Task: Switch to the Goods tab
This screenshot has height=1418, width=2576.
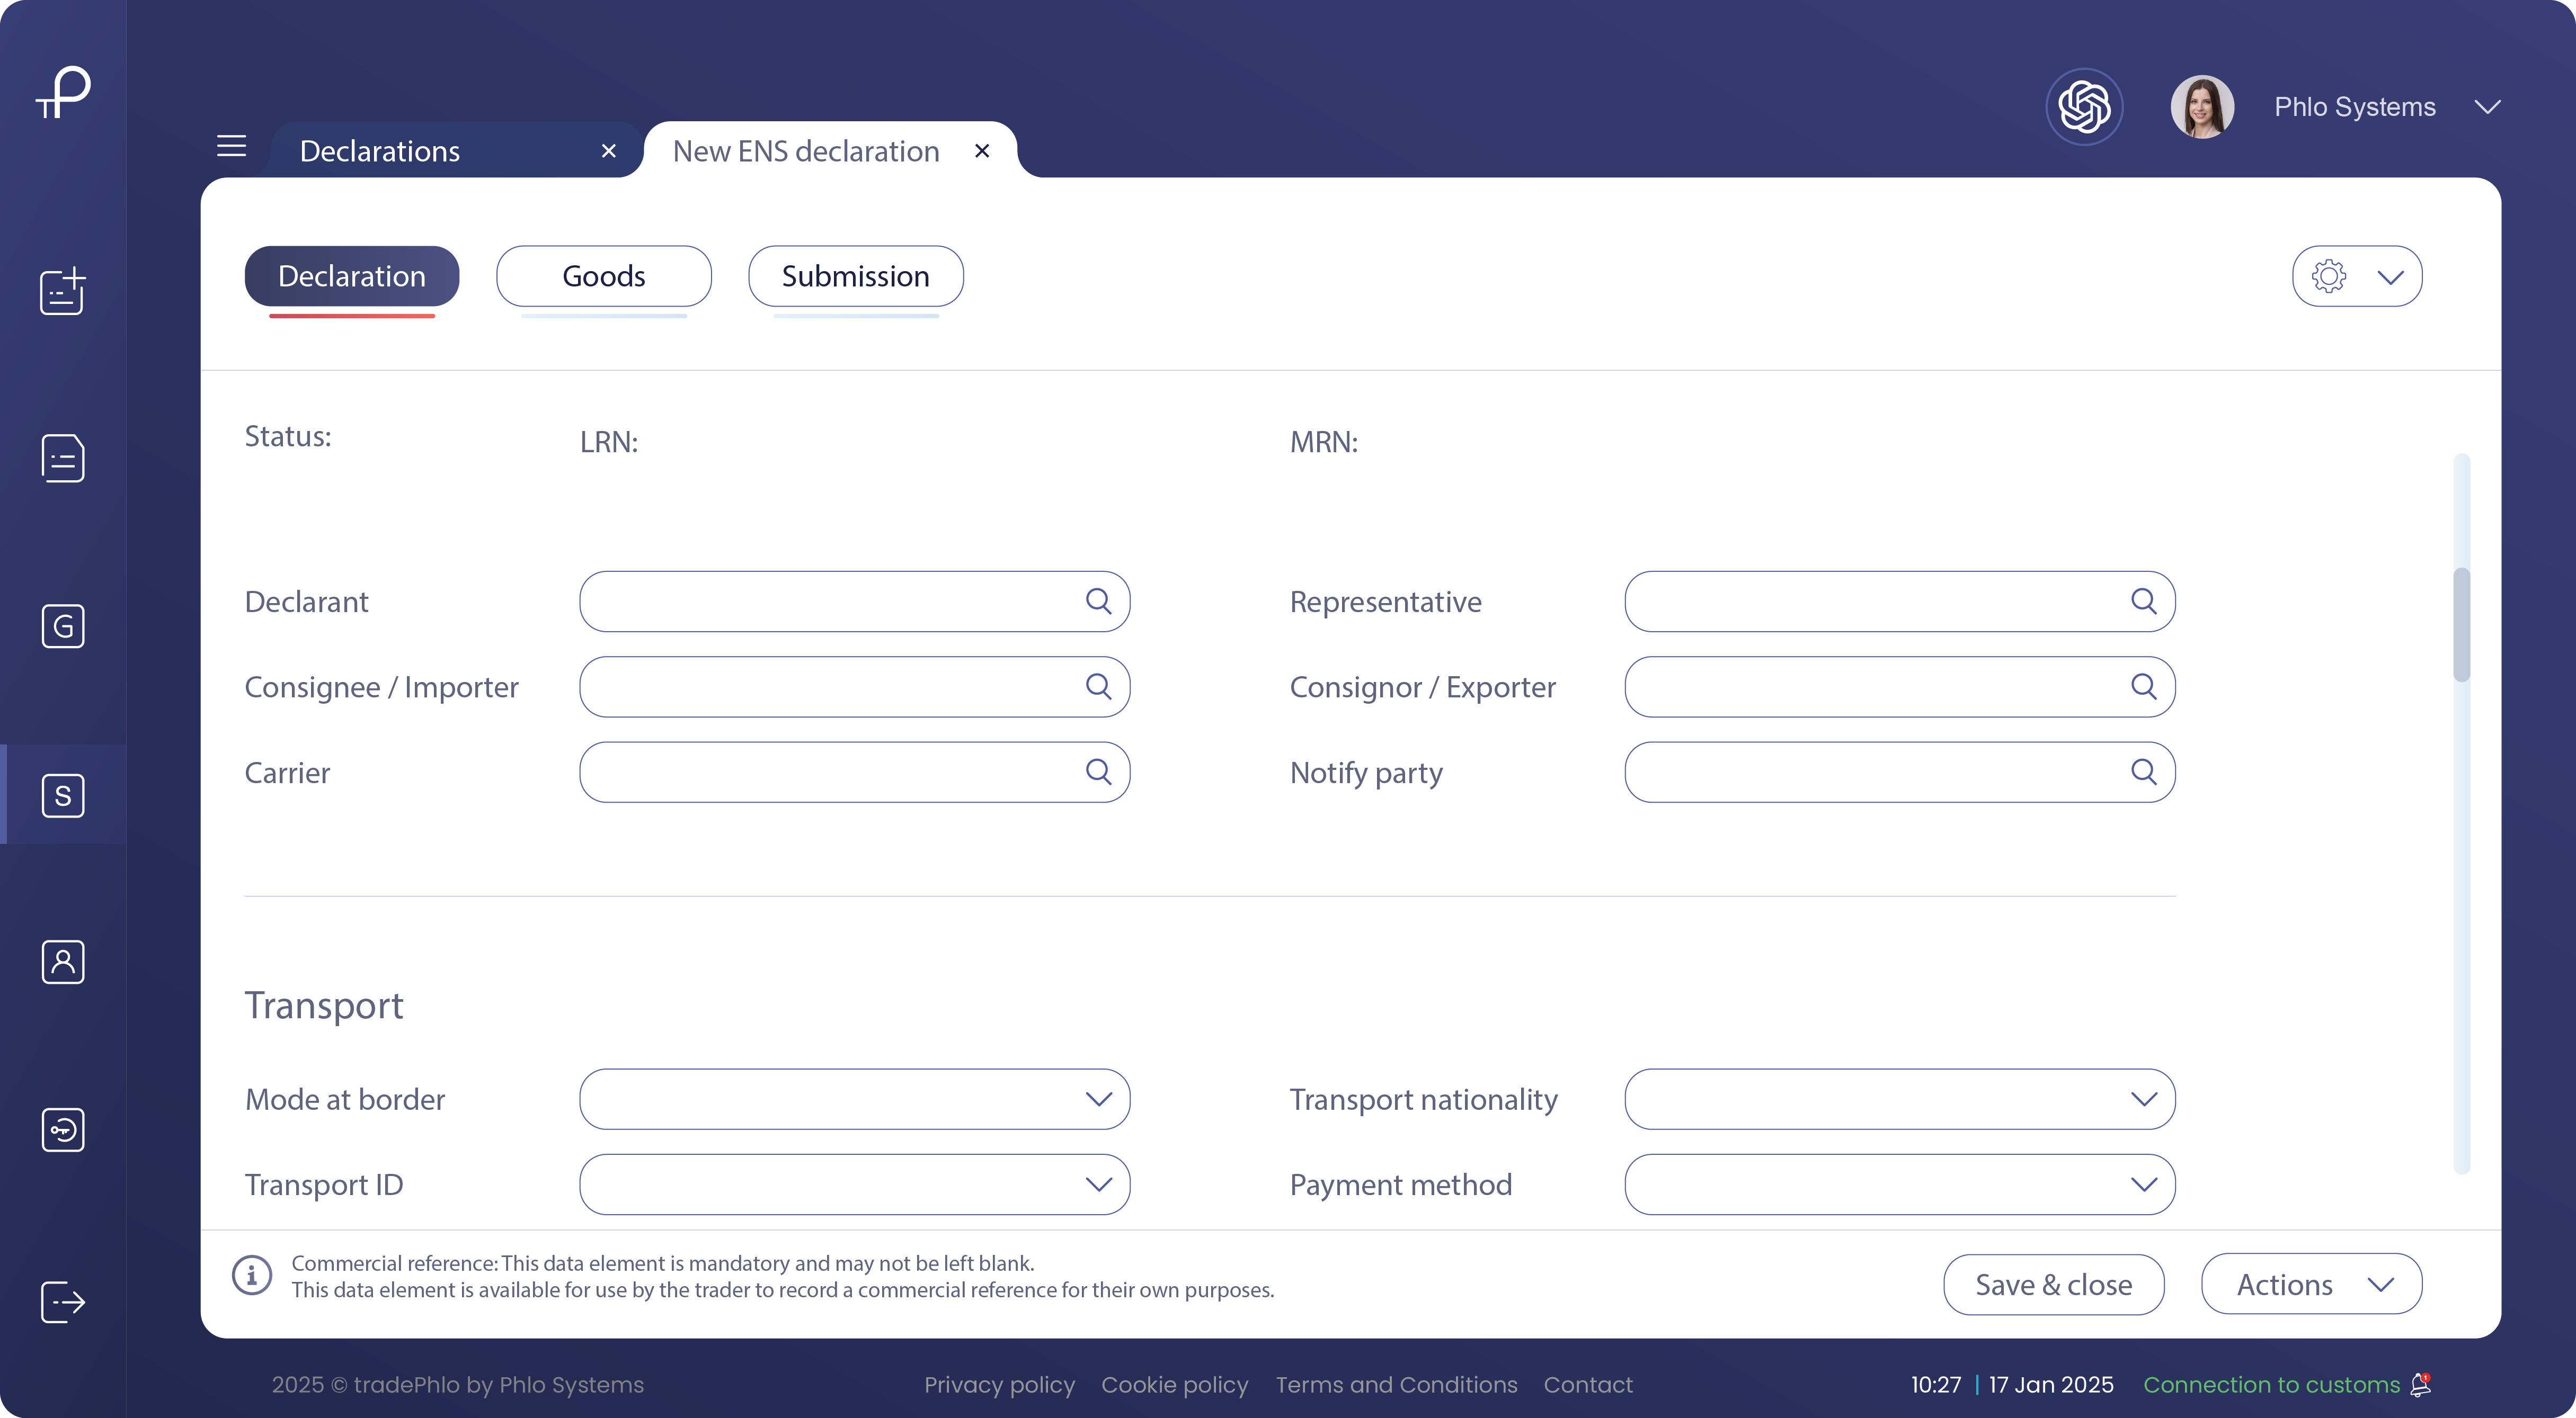Action: pos(603,276)
